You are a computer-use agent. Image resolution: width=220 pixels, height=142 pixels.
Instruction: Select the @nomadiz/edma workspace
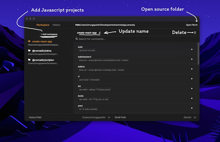click(41, 51)
